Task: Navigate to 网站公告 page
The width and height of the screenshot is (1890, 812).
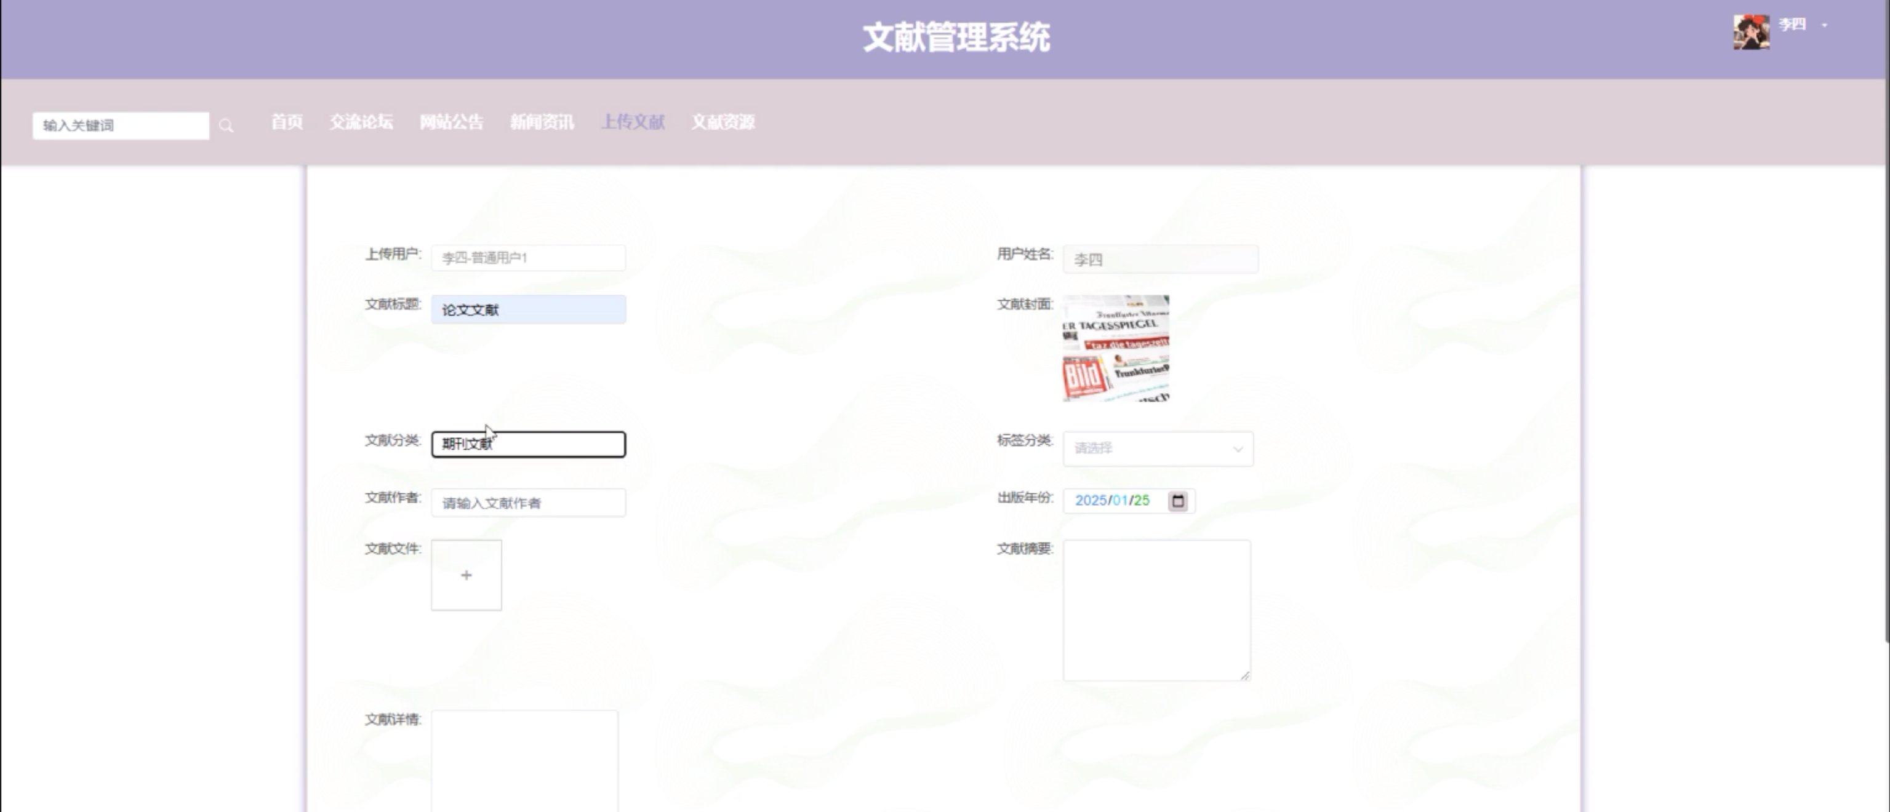Action: pyautogui.click(x=451, y=122)
